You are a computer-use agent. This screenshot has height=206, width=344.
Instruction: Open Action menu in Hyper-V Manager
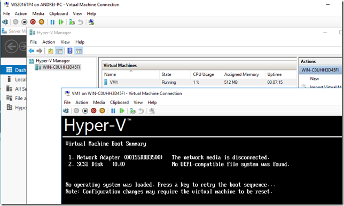(49, 42)
